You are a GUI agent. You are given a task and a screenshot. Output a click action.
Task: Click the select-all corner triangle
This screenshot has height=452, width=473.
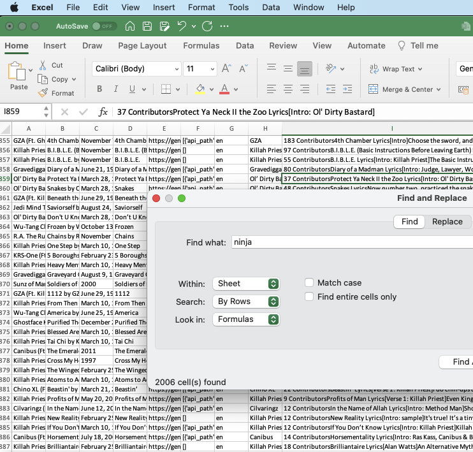point(6,129)
